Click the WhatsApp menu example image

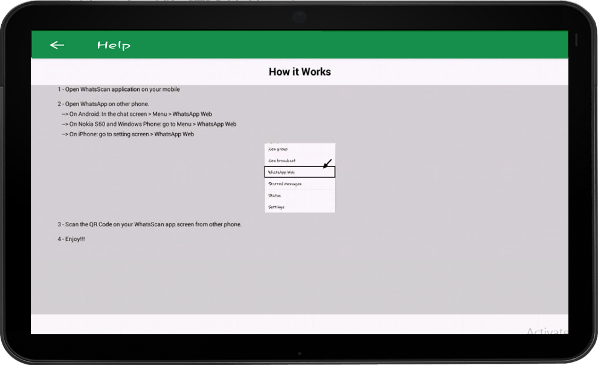(300, 177)
